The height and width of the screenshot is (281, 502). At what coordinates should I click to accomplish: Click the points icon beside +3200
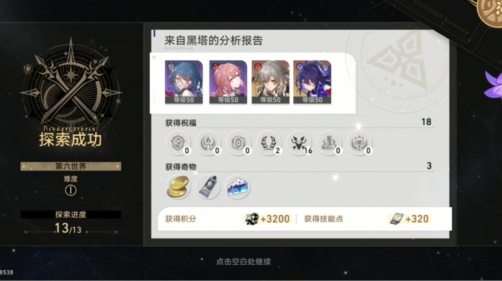click(x=251, y=219)
